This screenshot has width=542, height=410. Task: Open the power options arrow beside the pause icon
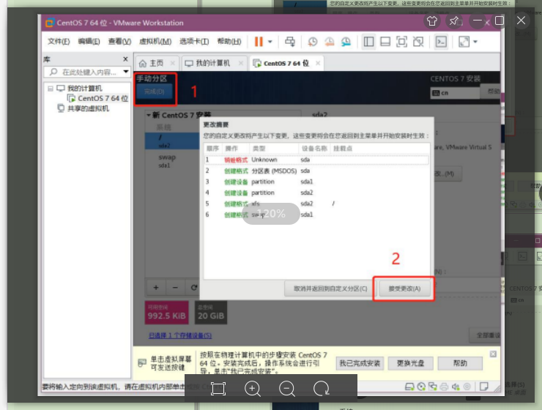coord(270,42)
